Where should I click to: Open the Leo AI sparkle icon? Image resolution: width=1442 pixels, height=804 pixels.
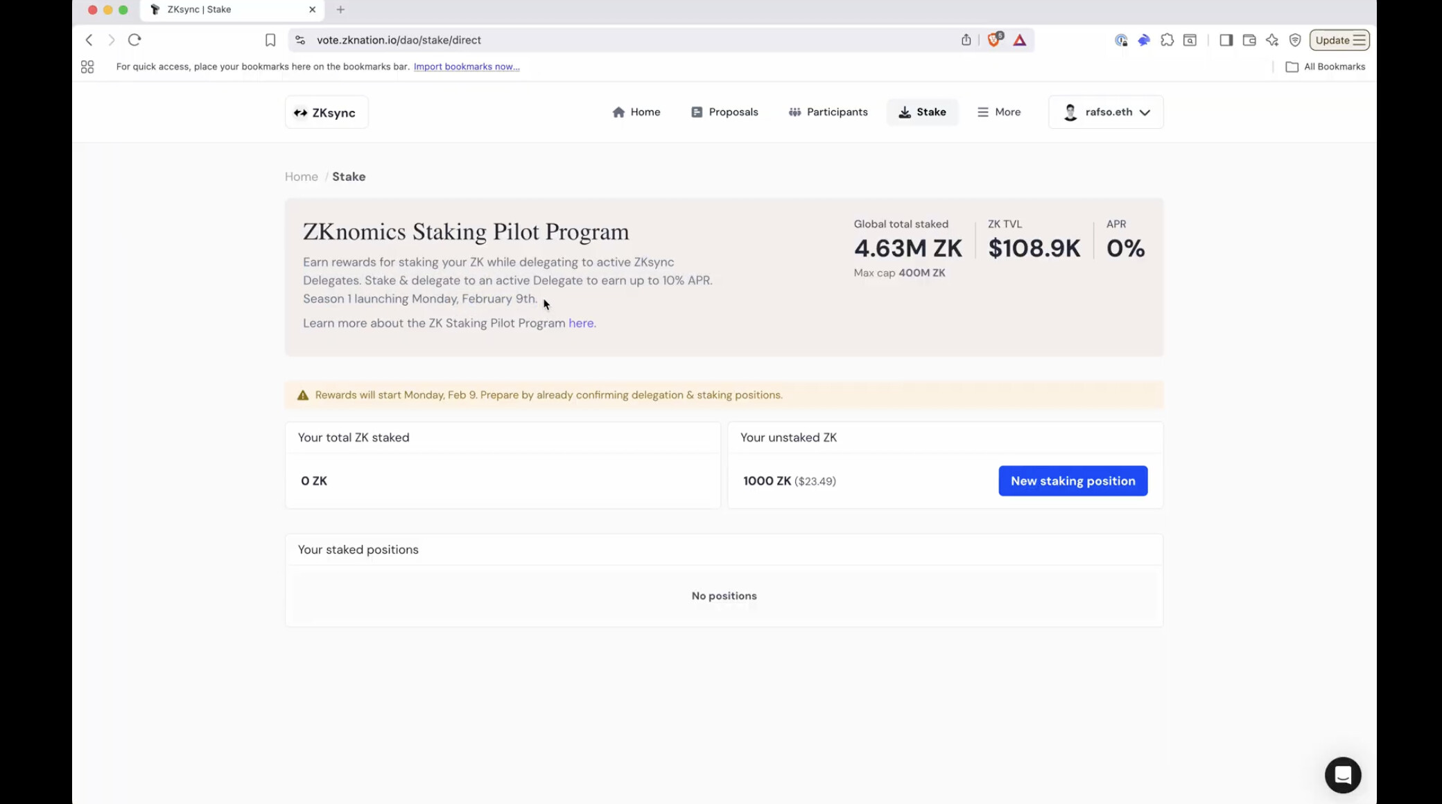[1271, 40]
